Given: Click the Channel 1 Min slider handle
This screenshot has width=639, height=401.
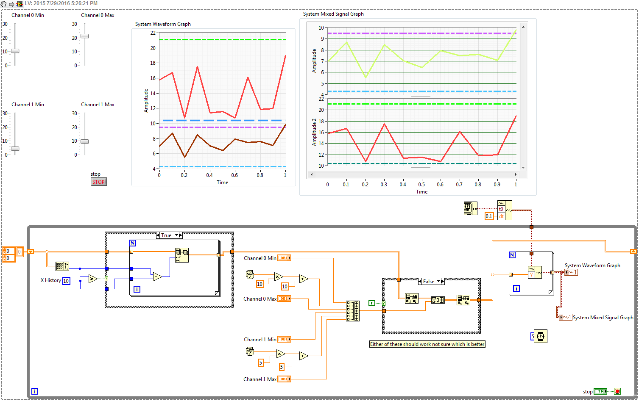Looking at the screenshot, I should [15, 149].
